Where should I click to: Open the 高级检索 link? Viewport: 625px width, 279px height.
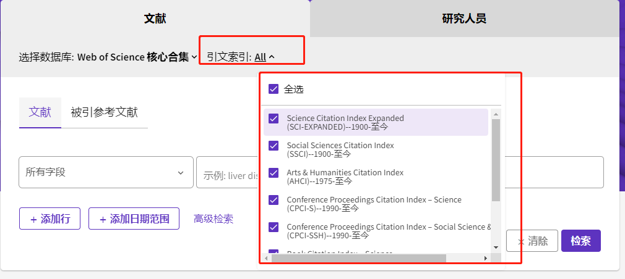coord(213,219)
